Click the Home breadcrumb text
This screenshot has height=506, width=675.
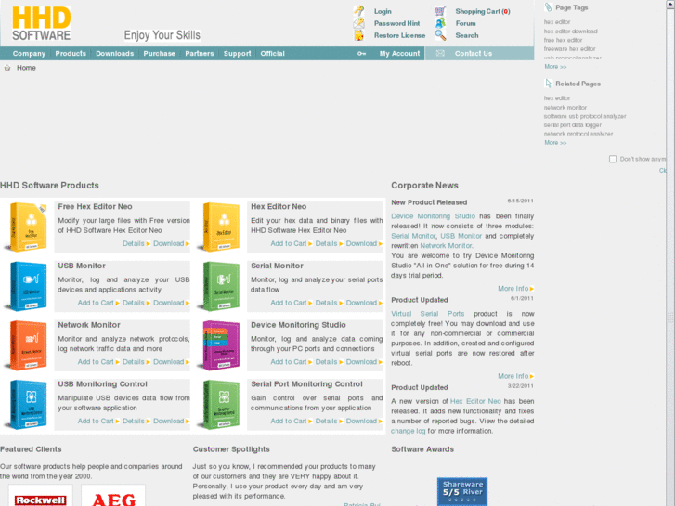coord(26,68)
